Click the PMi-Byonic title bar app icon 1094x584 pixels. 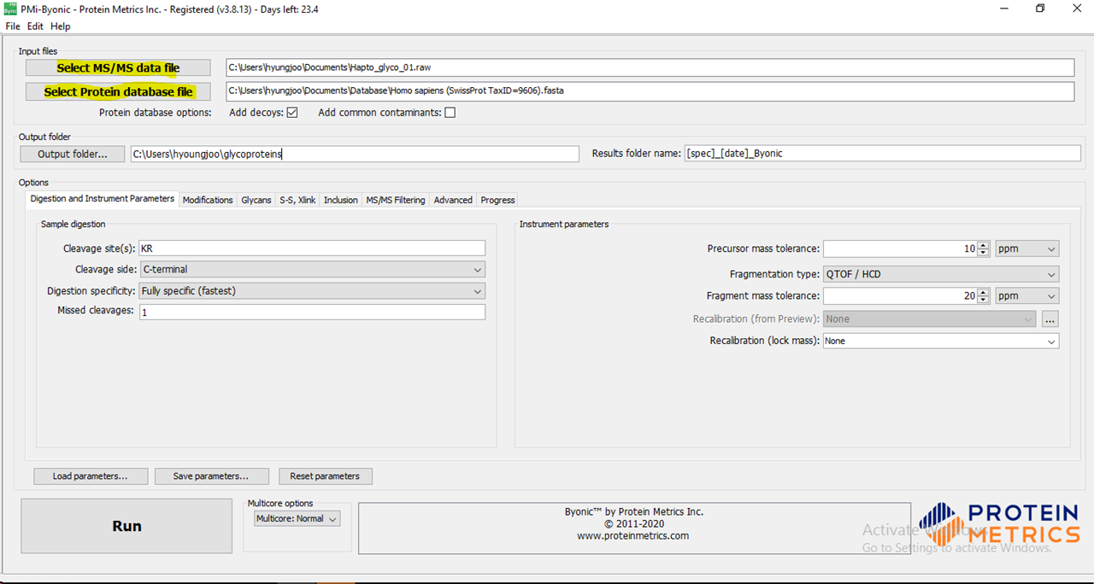pyautogui.click(x=9, y=9)
